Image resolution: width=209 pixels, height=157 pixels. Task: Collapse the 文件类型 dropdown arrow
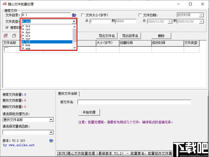pyautogui.click(x=74, y=21)
